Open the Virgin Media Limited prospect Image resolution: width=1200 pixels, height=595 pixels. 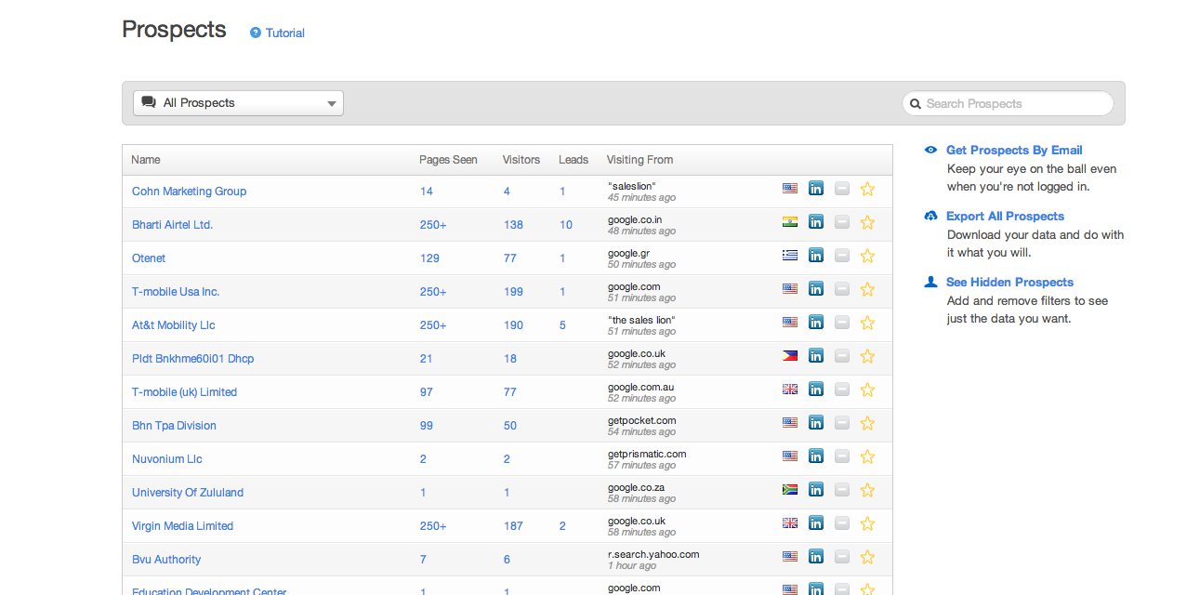(182, 526)
